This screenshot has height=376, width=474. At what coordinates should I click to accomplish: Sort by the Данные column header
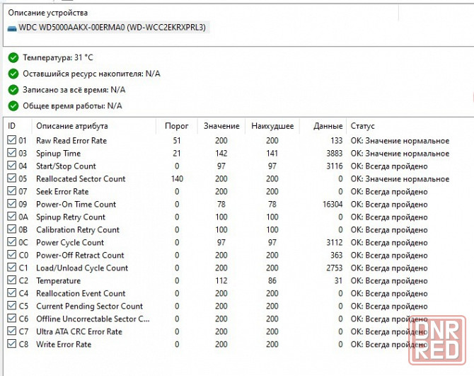coord(329,126)
